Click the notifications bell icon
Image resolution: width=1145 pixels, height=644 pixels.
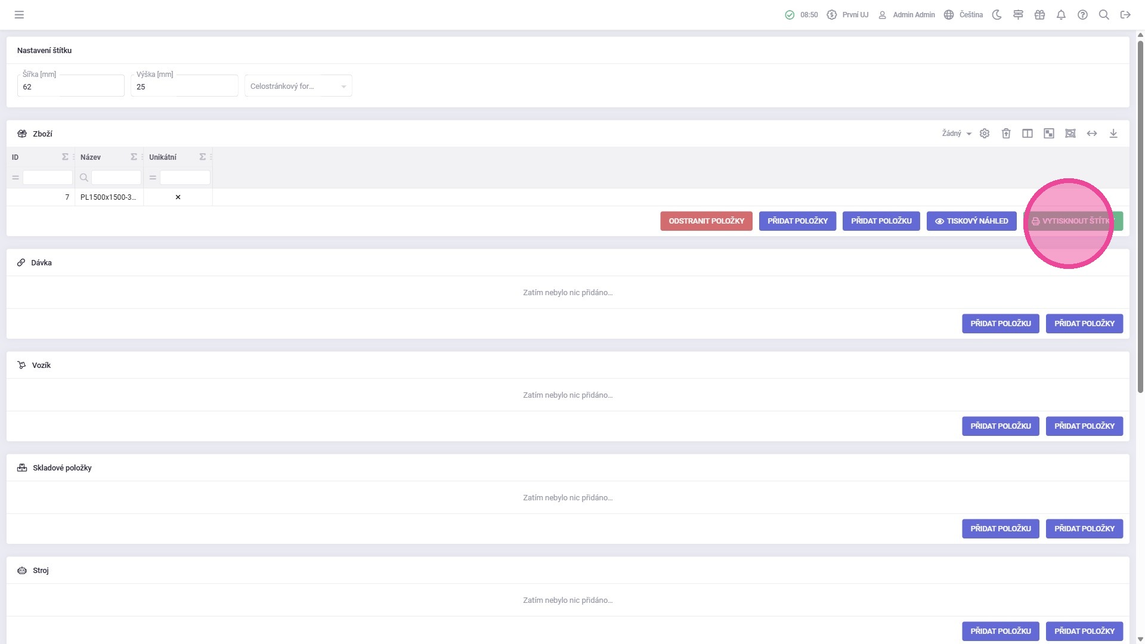point(1061,15)
